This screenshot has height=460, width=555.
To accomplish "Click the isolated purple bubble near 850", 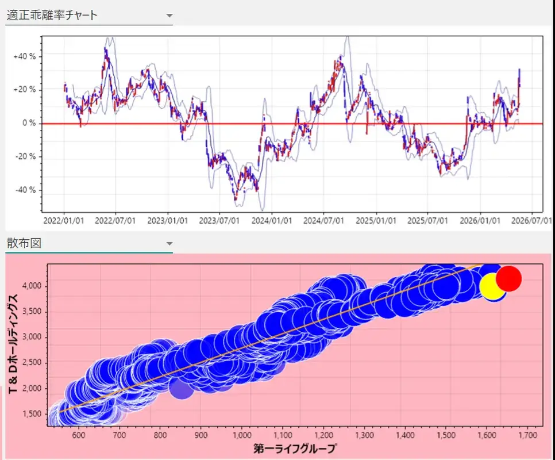I will pyautogui.click(x=181, y=387).
